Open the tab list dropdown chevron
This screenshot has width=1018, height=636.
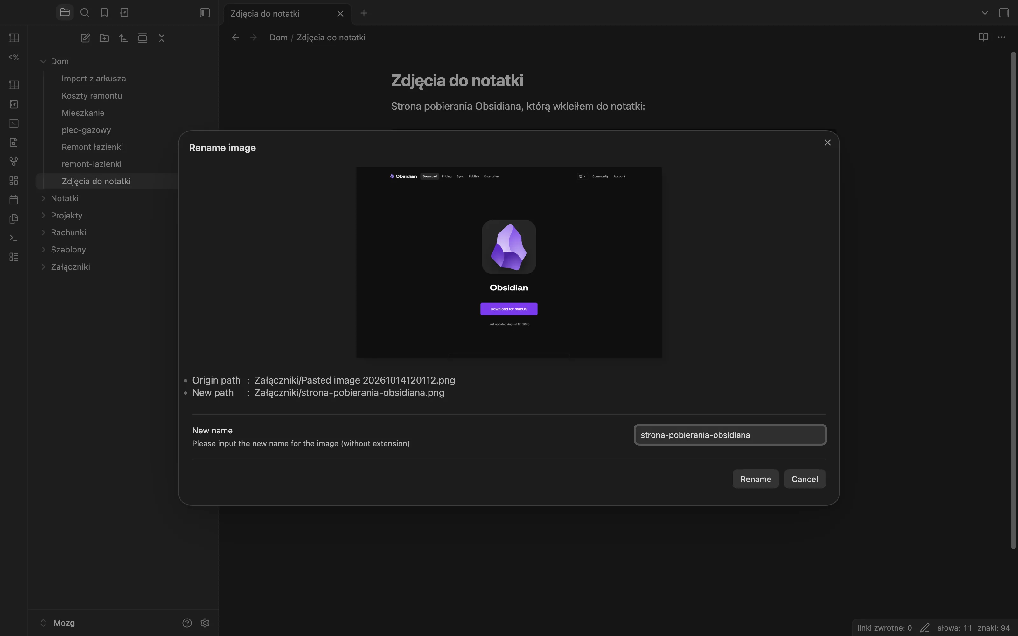984,13
